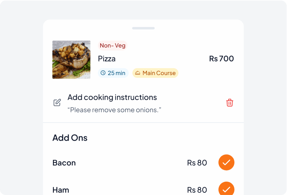Click the Non-Veg tag
The width and height of the screenshot is (287, 195).
pos(112,46)
